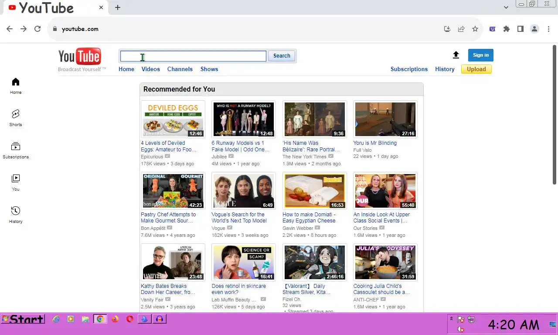Visit the Epicurious channel name
Viewport: 558px width, 335px height.
click(152, 157)
